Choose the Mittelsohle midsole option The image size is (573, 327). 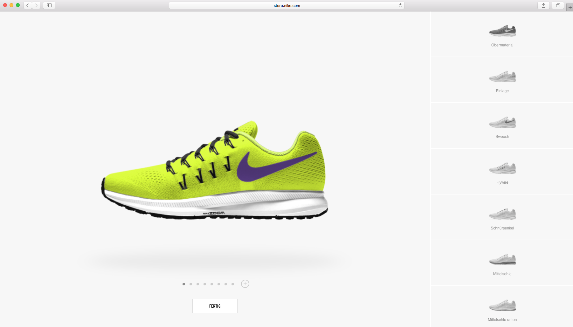(502, 263)
